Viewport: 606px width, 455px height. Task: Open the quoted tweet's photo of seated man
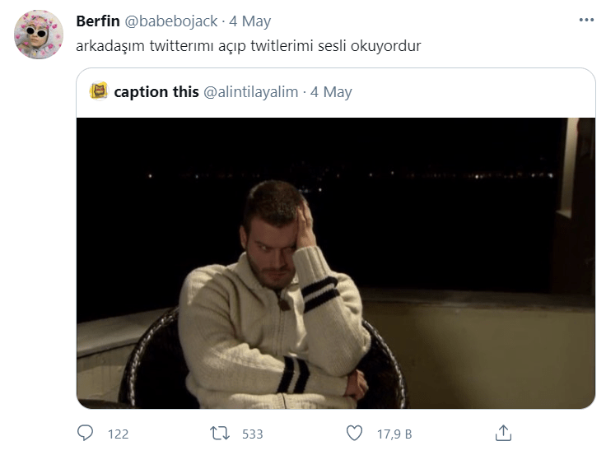coord(335,263)
